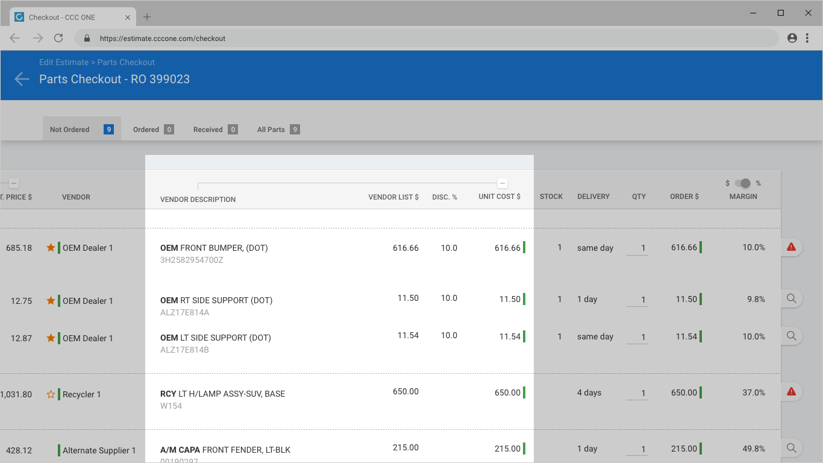Select the OEM FRONT BUMPER, (DOT) description
This screenshot has height=463, width=823.
click(214, 248)
